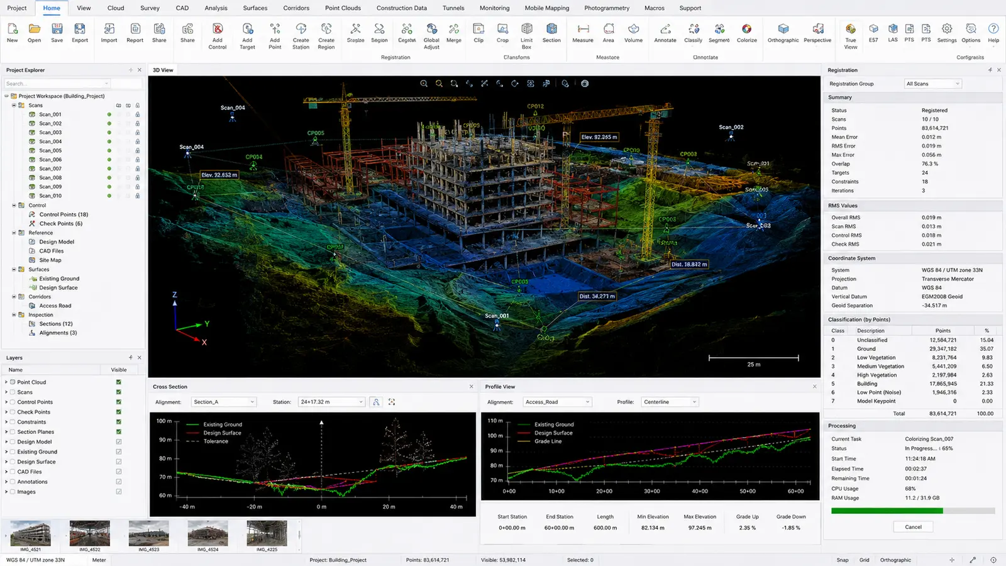
Task: Open the Profile Centerline dropdown
Action: point(670,402)
